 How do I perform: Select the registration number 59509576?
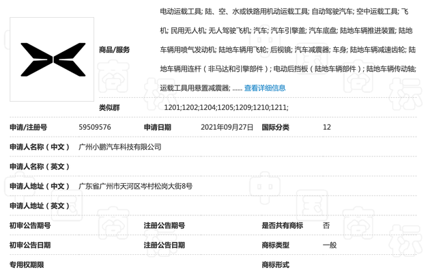click(95, 127)
